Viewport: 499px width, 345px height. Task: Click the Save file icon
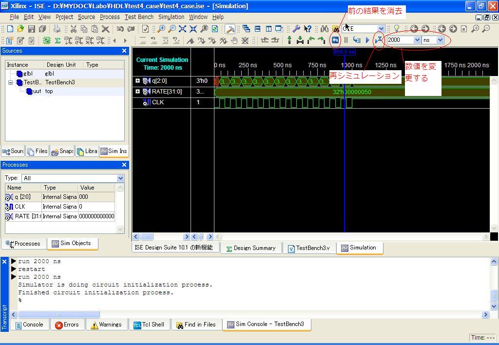point(31,29)
